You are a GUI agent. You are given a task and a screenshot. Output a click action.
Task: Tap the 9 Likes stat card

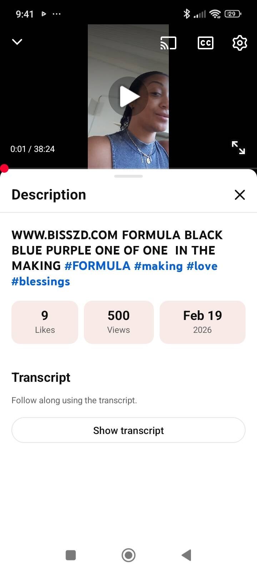click(x=45, y=322)
